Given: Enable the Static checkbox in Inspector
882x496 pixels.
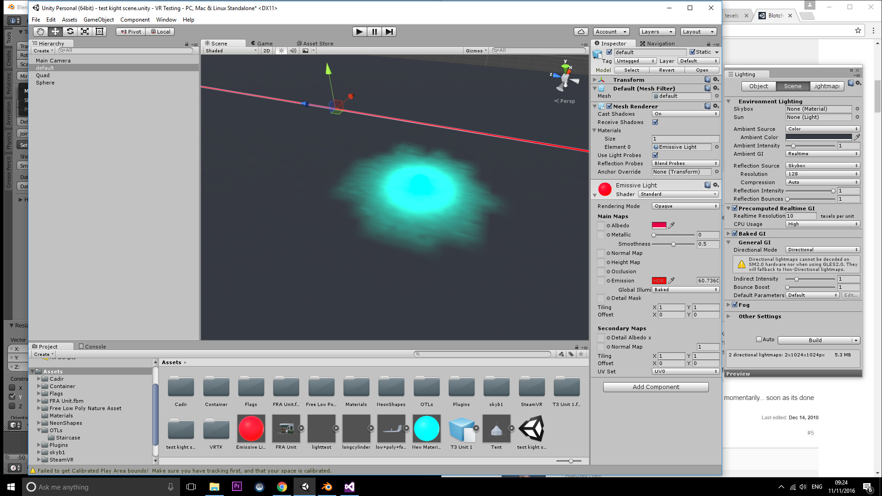Looking at the screenshot, I should tap(692, 52).
